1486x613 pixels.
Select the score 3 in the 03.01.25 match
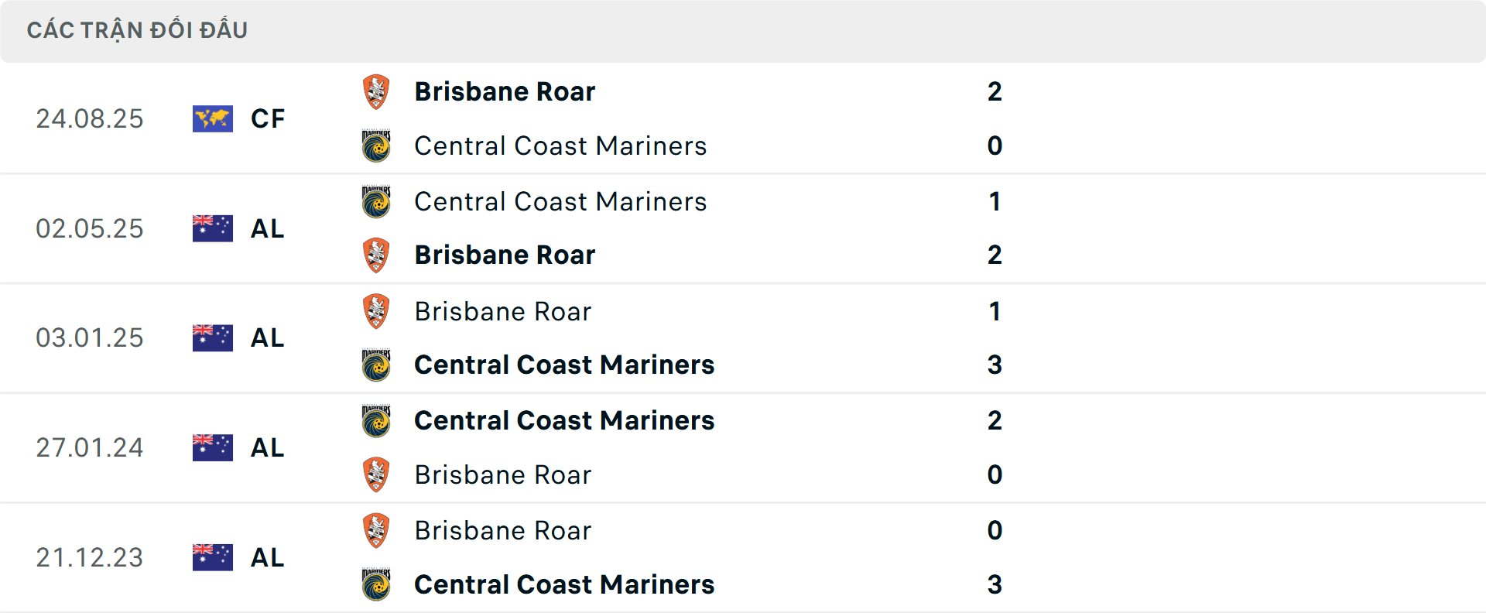[995, 365]
